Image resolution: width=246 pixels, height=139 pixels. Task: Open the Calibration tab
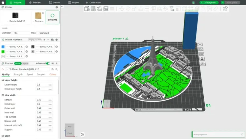[x=93, y=3]
